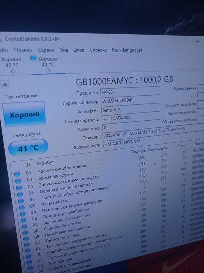Select row Повторные попытки раскрутки
Screen dimensions: 204x273
72,206
